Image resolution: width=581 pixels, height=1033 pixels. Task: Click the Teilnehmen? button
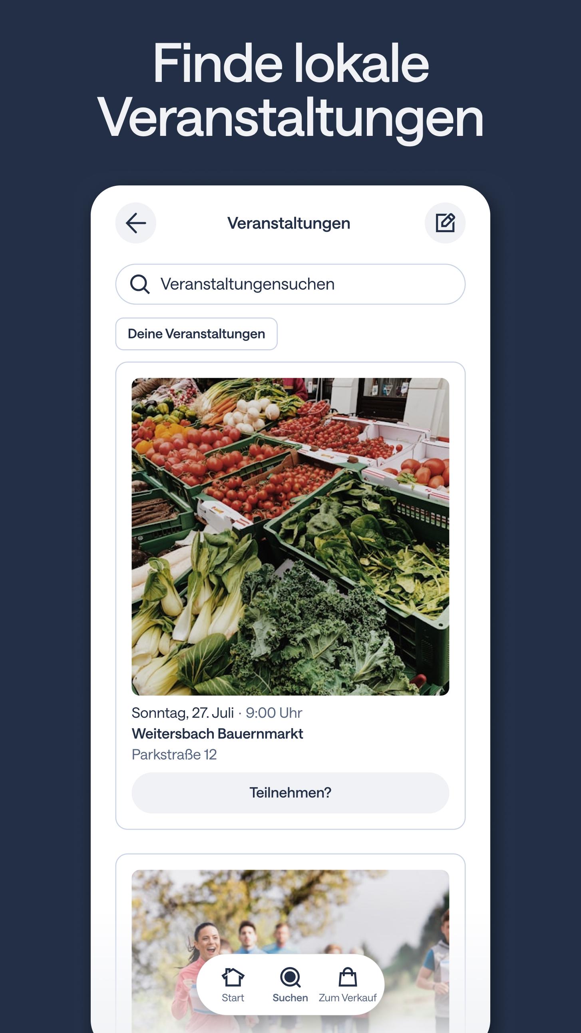coord(290,793)
